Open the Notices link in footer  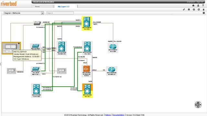[108, 115]
